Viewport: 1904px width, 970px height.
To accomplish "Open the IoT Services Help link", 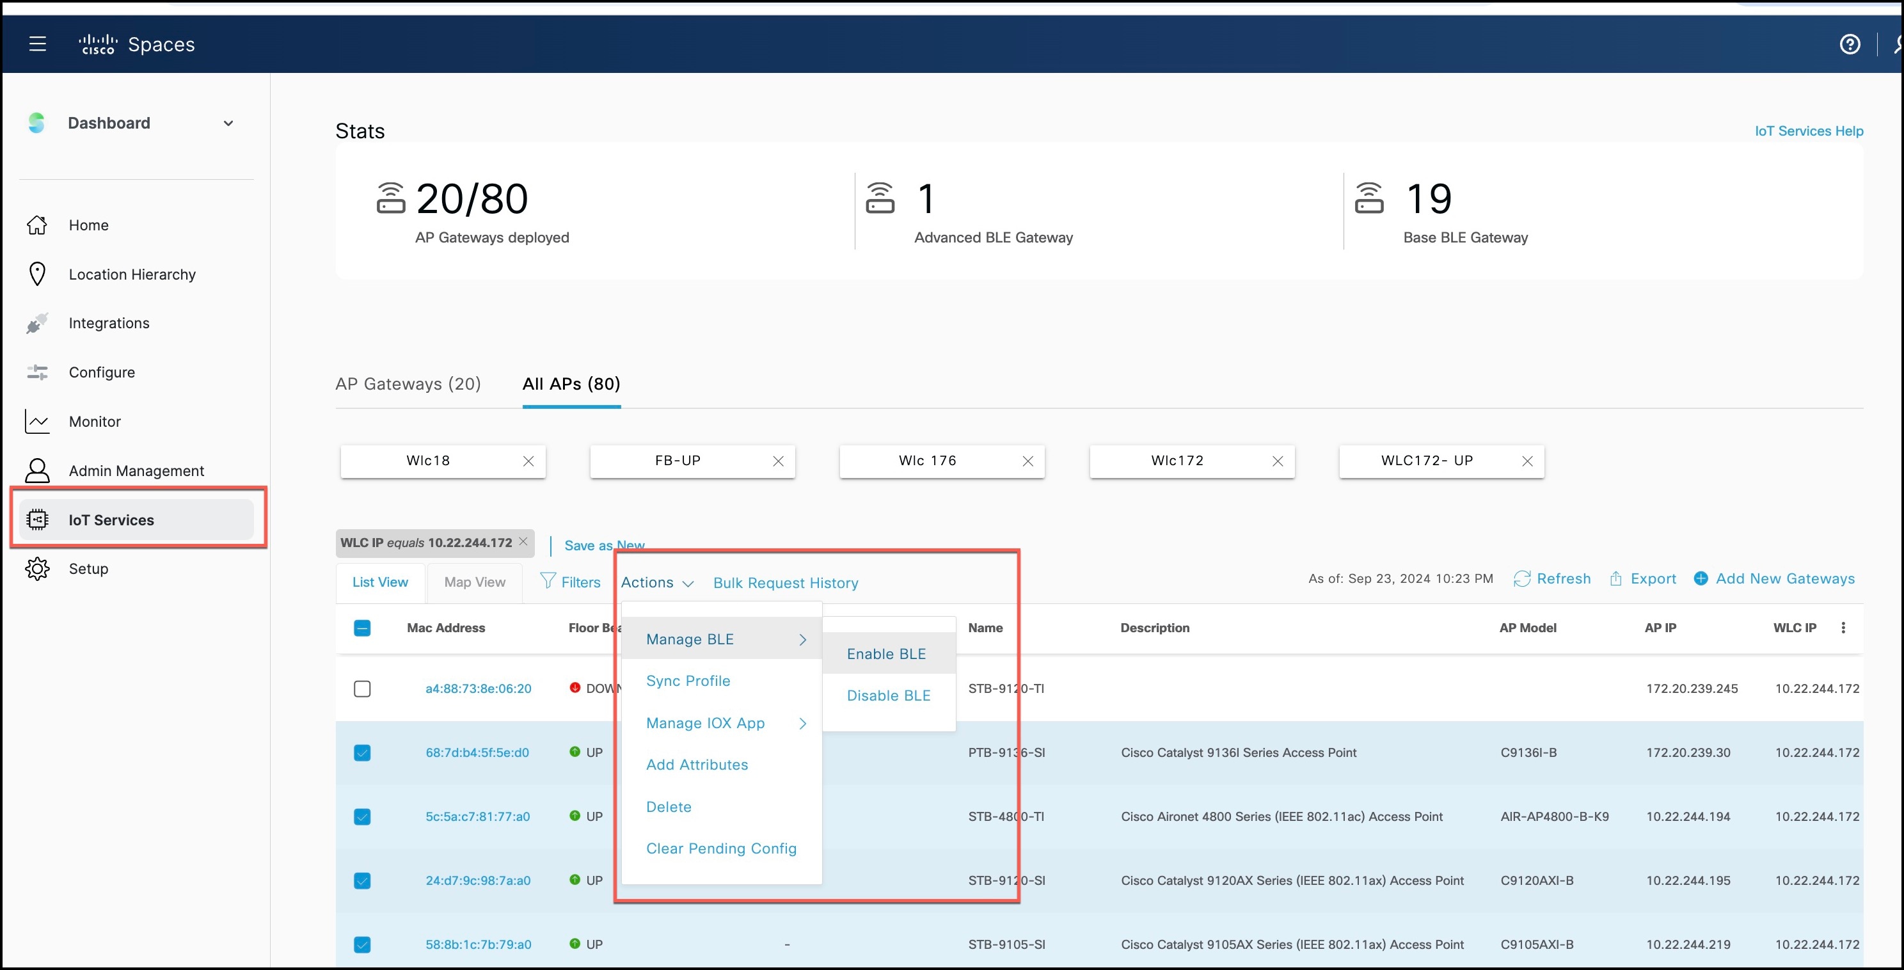I will (x=1809, y=131).
